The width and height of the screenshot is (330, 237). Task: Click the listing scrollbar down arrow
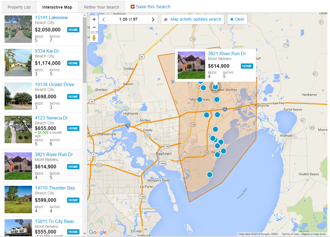point(85,233)
